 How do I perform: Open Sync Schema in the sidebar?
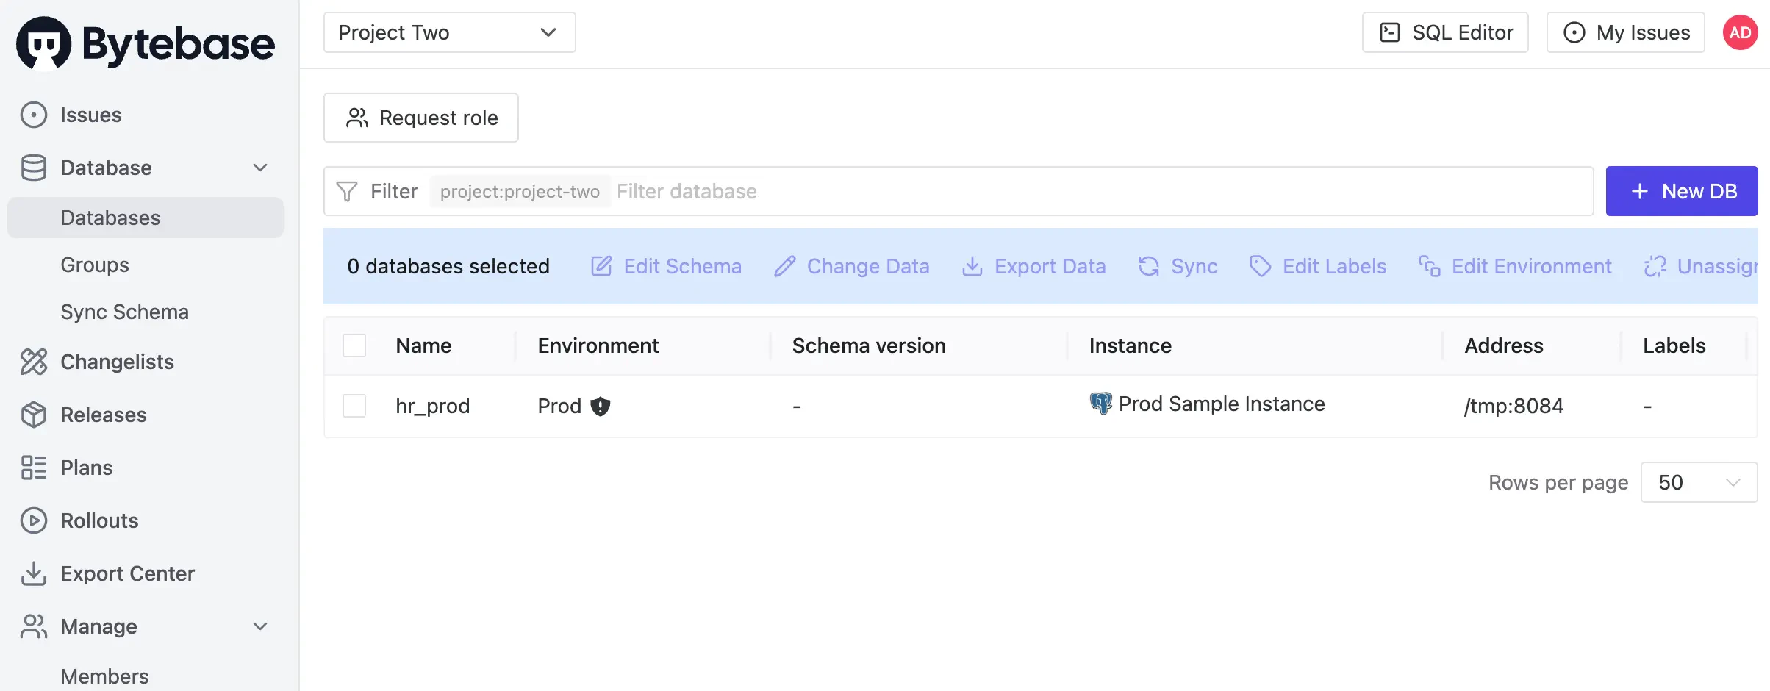124,312
